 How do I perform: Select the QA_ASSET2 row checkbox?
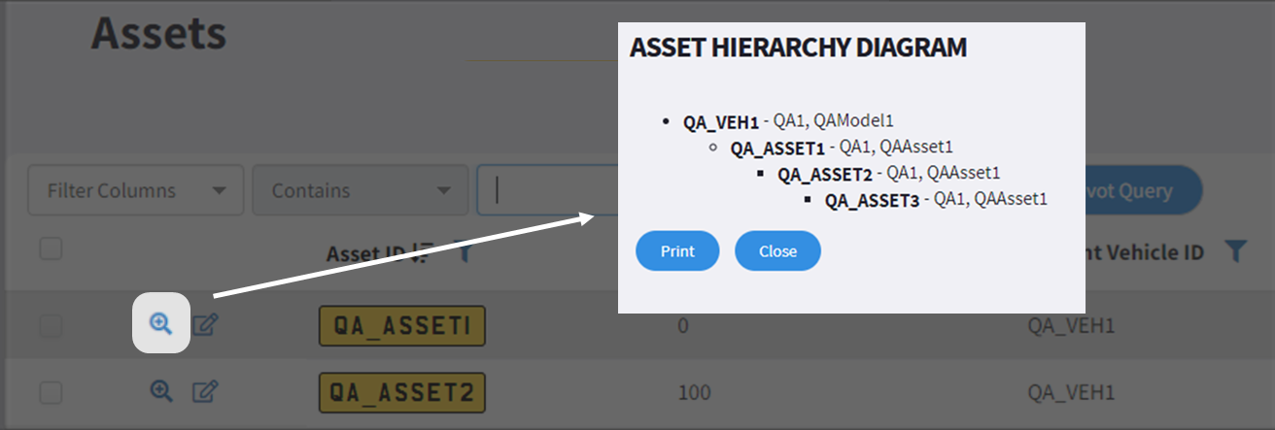tap(51, 393)
